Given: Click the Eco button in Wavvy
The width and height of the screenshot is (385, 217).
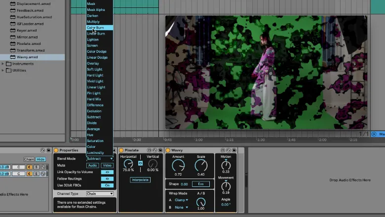Looking at the screenshot, I should (x=200, y=184).
